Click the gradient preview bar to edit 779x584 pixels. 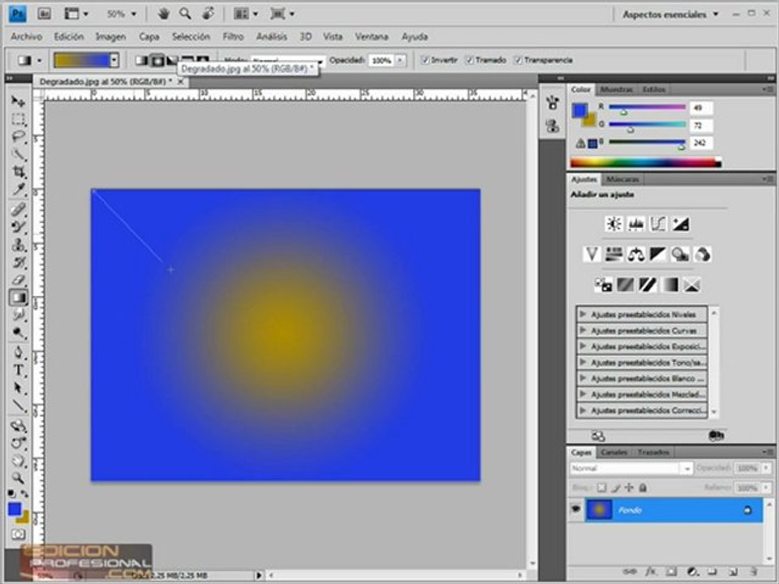coord(81,60)
